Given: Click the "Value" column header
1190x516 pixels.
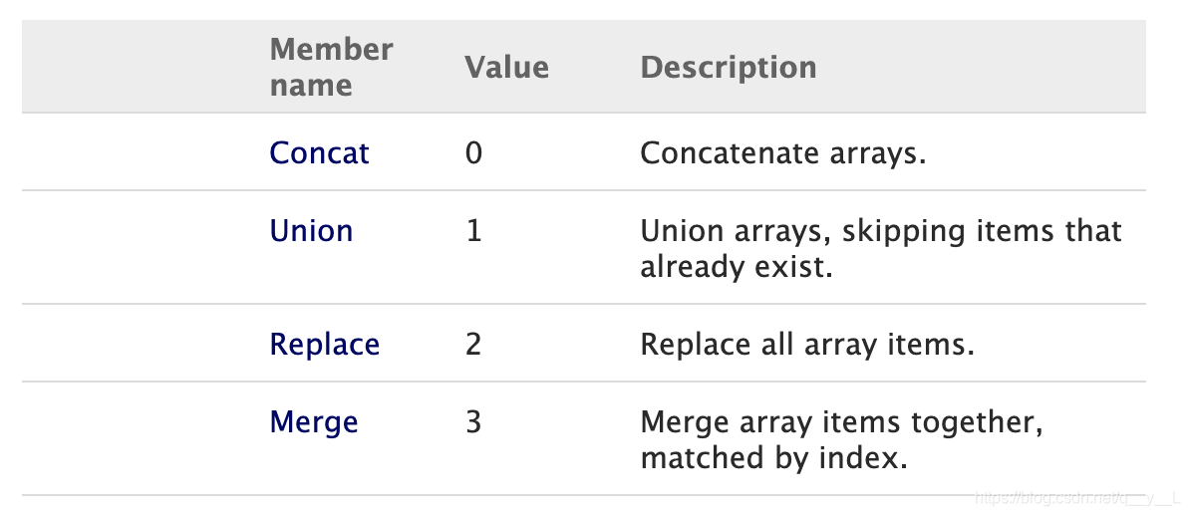Looking at the screenshot, I should pyautogui.click(x=506, y=67).
